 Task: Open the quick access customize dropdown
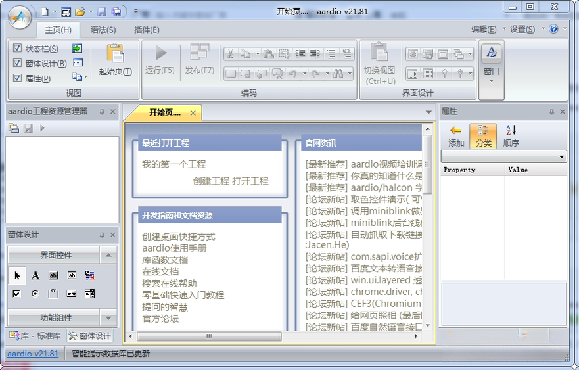click(x=136, y=11)
